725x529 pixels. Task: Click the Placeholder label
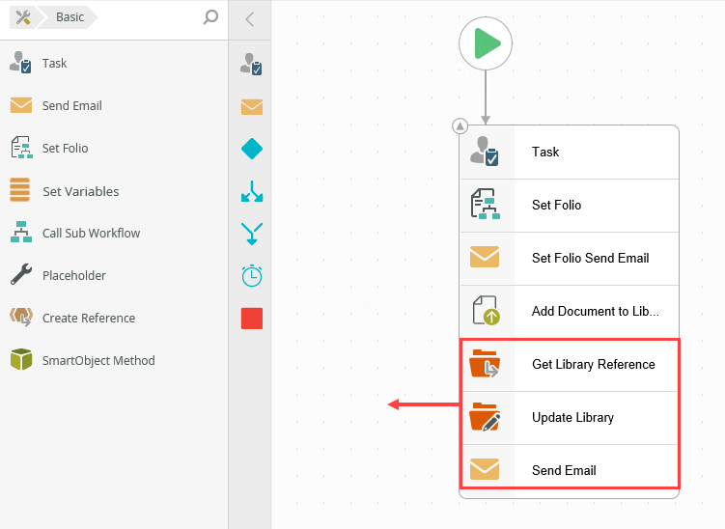[x=74, y=275]
